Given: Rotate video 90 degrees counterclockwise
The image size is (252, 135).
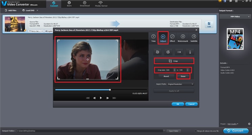Looking at the screenshot, I should [x=158, y=52].
